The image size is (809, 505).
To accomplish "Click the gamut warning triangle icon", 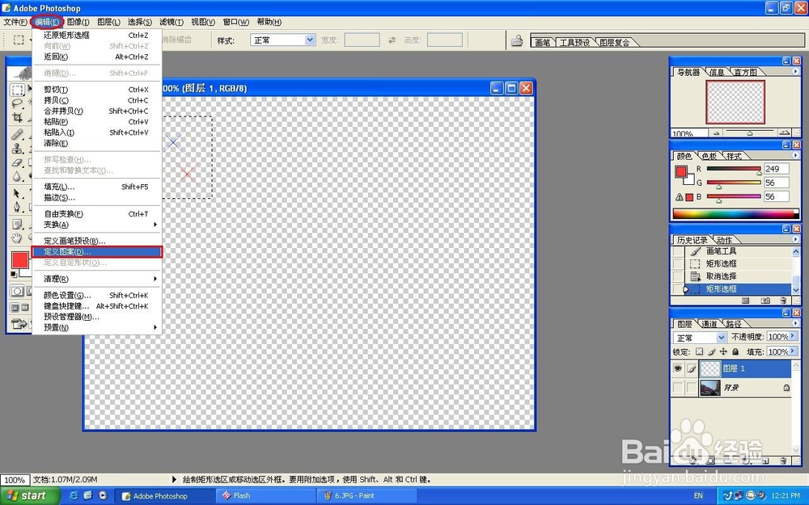I will (679, 197).
